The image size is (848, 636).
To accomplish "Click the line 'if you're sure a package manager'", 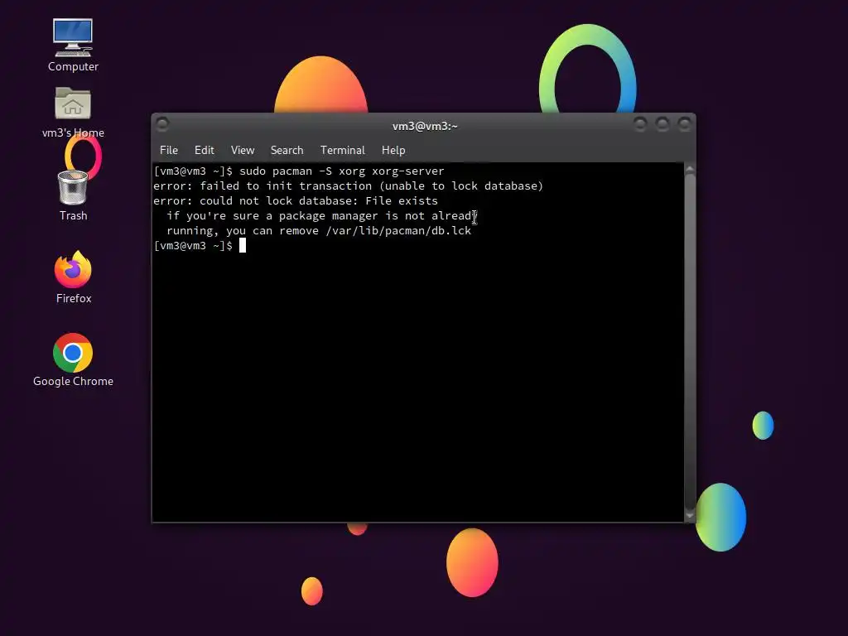I will point(322,216).
